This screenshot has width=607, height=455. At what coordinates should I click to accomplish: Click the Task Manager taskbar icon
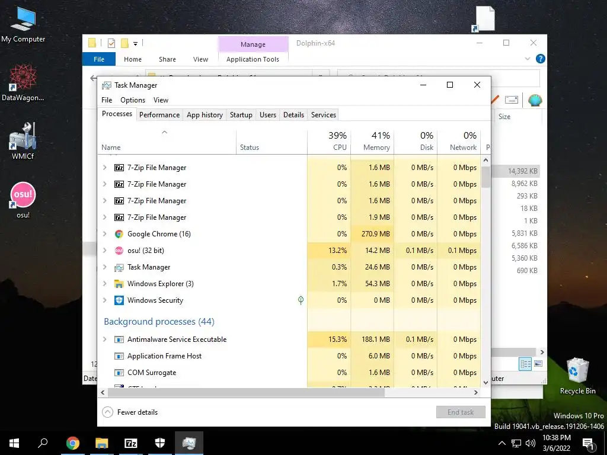pyautogui.click(x=189, y=443)
